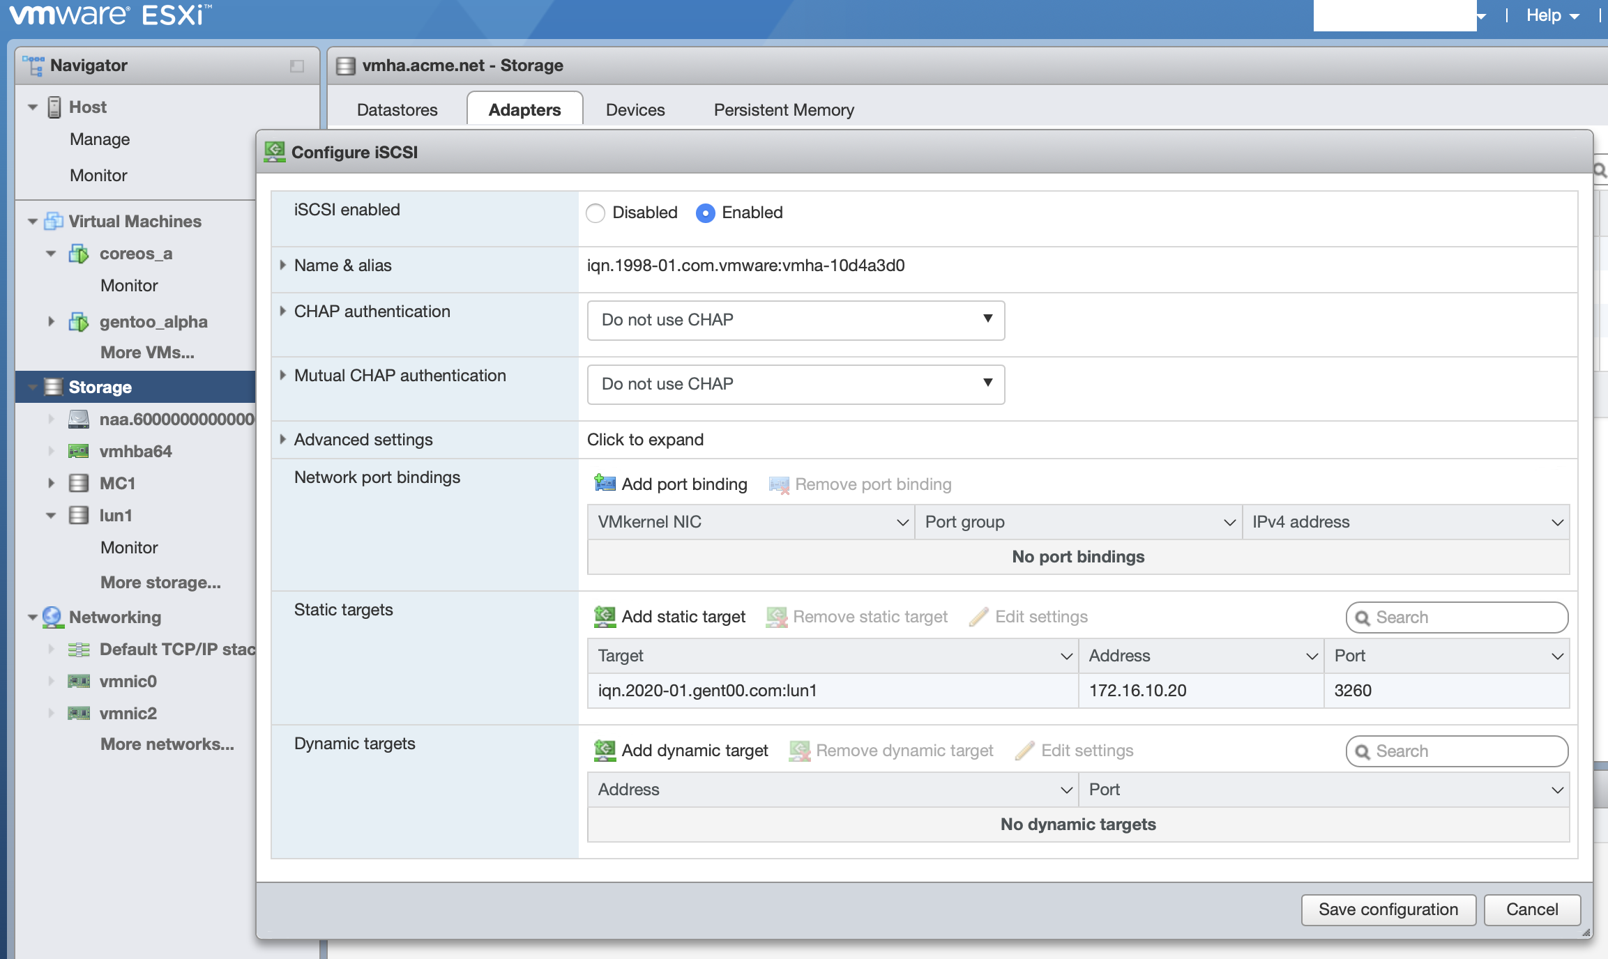Open More storage... link
The height and width of the screenshot is (959, 1608).
160,583
